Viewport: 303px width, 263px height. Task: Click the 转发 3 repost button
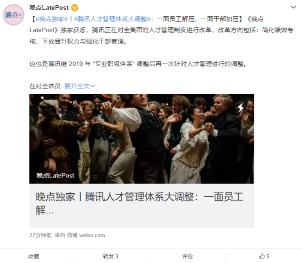(110, 256)
